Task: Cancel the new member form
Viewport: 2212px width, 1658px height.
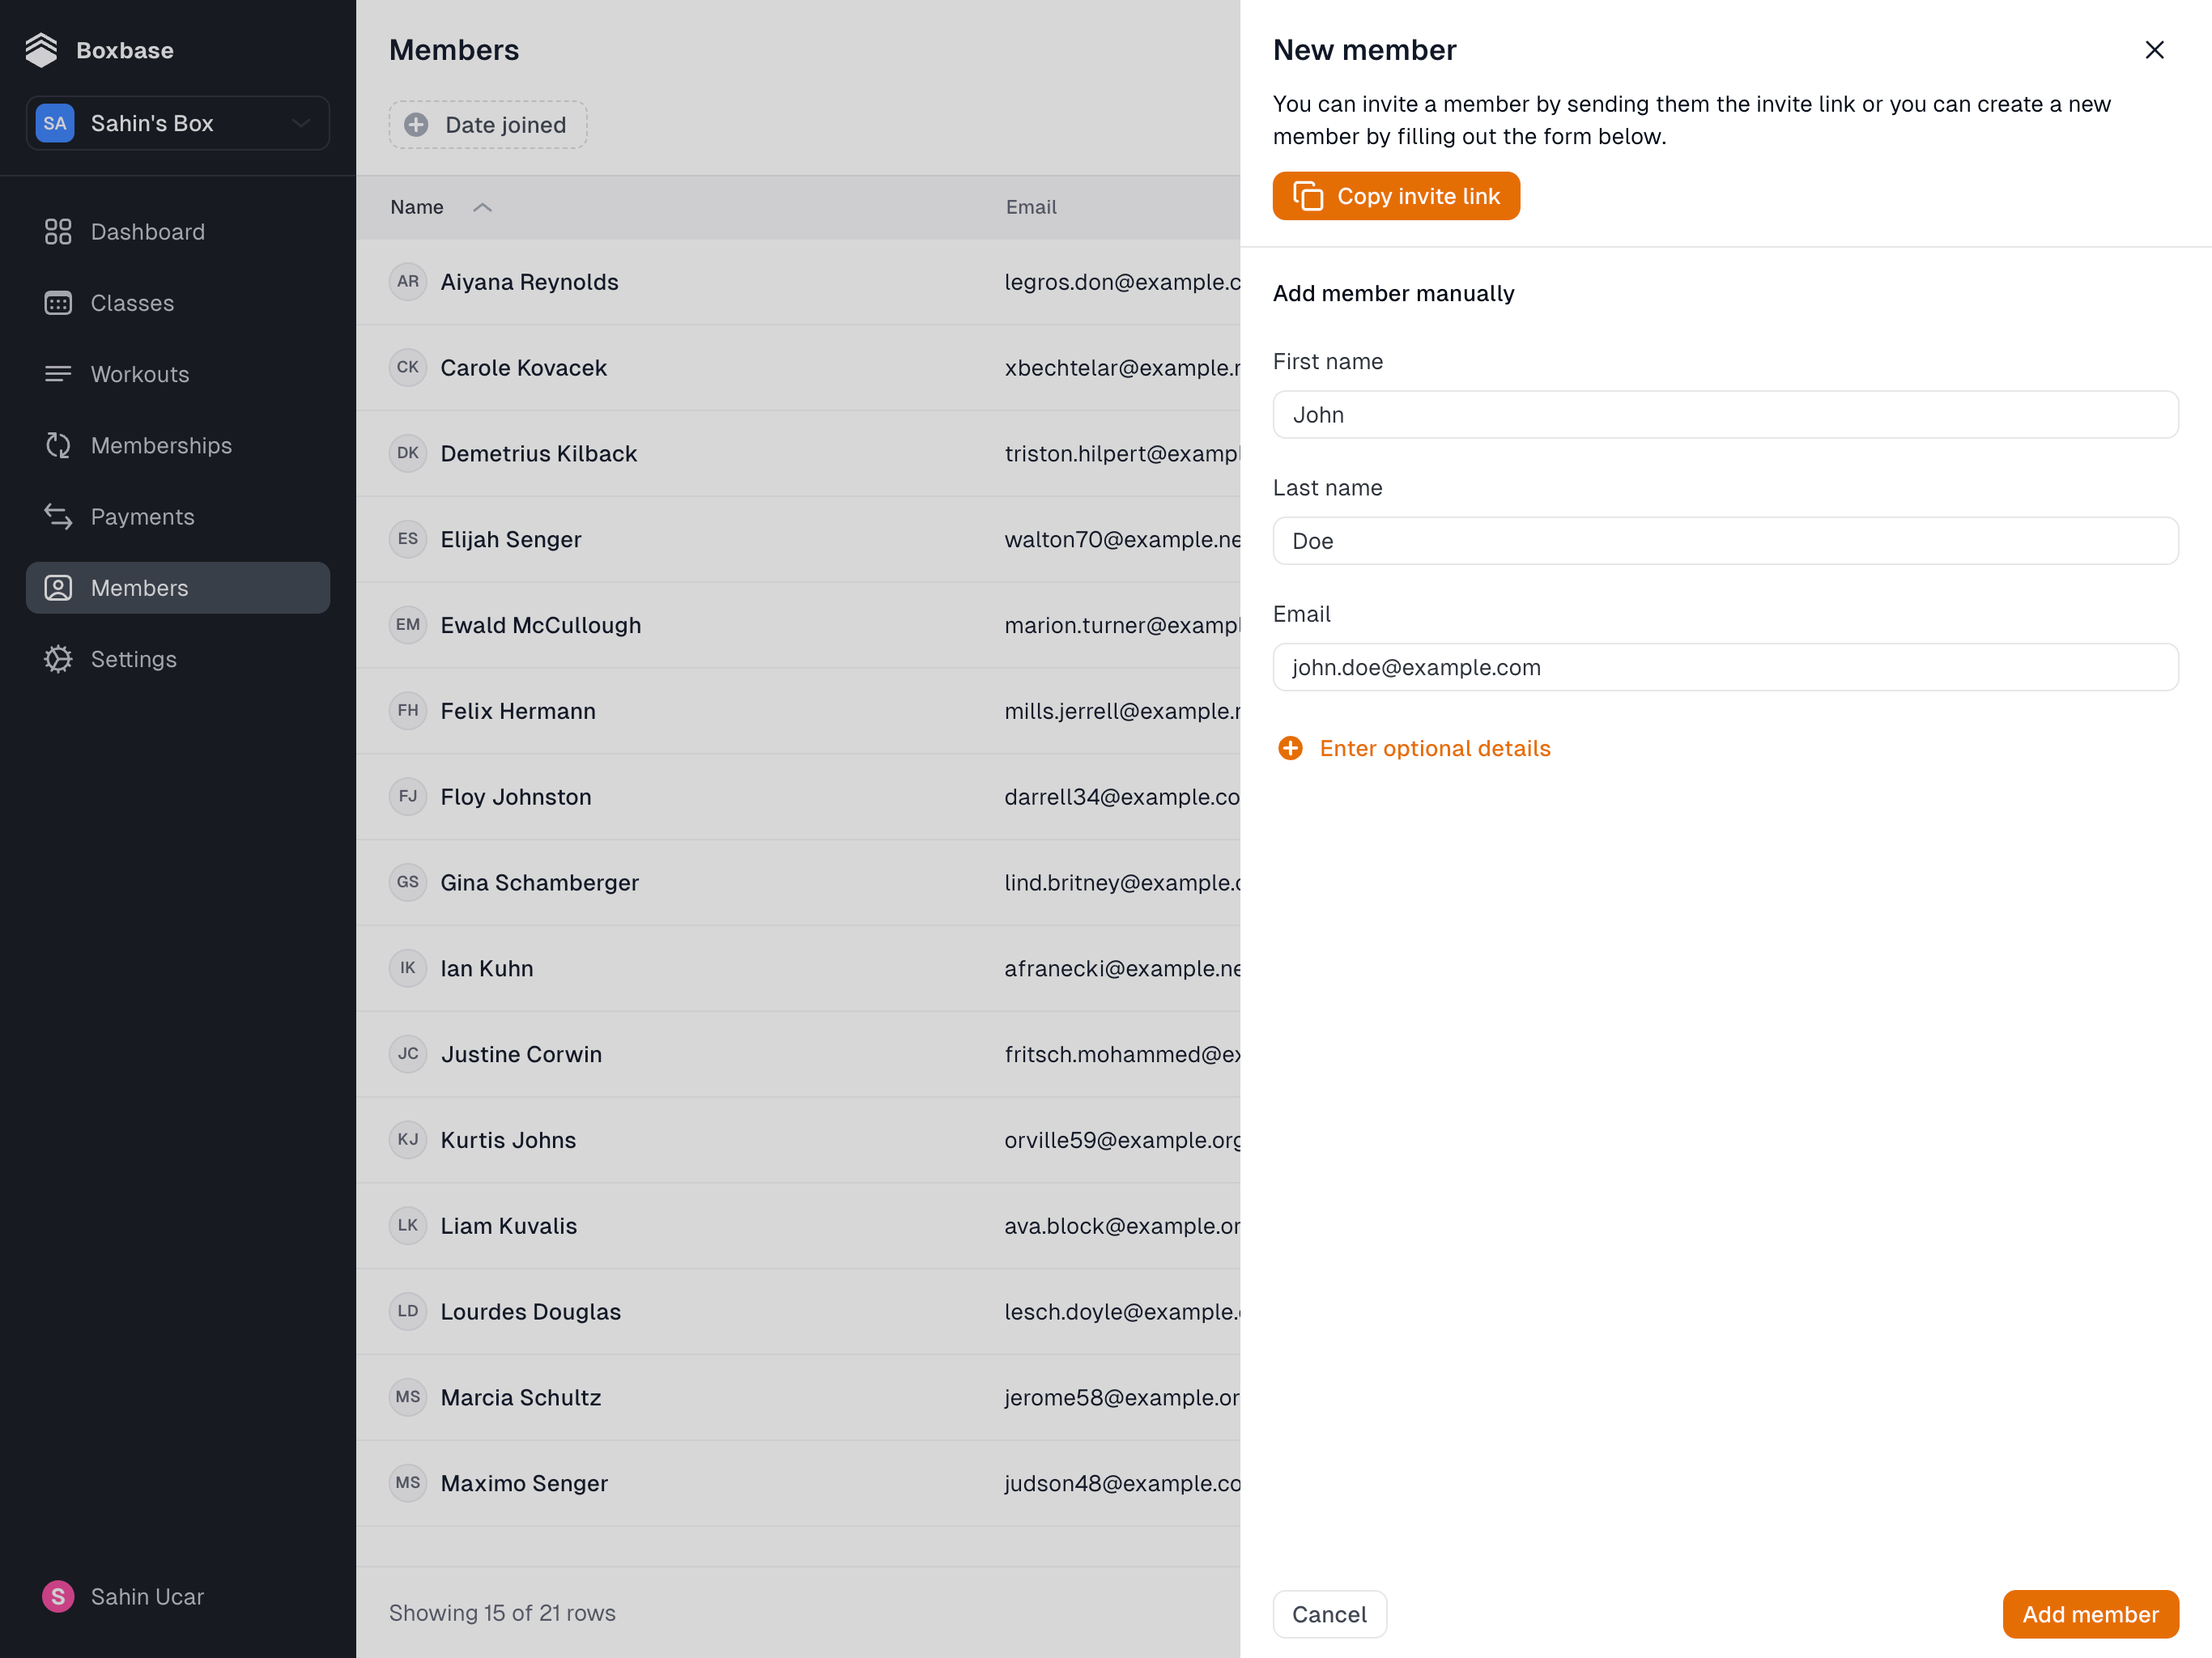Action: [x=1329, y=1614]
